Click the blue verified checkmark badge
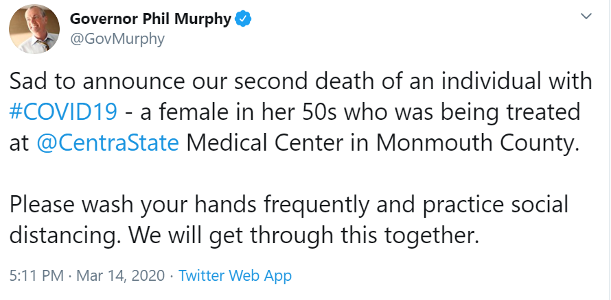 pos(243,19)
